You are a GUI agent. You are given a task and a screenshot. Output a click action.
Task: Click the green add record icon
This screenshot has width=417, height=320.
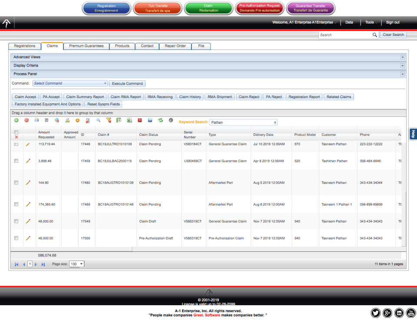pos(16,120)
